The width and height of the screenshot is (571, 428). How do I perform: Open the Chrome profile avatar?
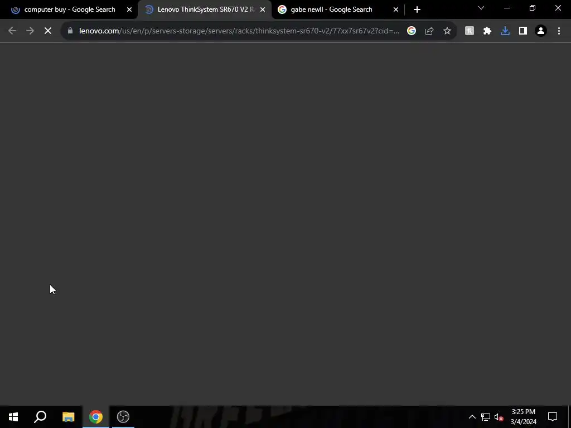(x=541, y=31)
